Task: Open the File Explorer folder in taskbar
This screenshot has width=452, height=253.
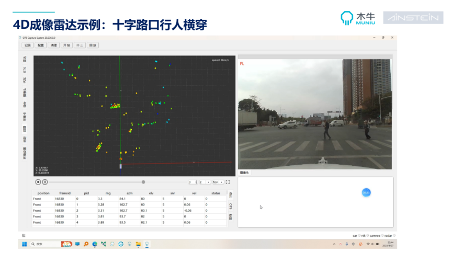Action: pyautogui.click(x=138, y=244)
